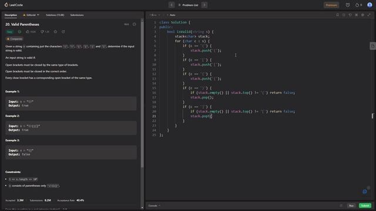
Task: Click the green solved status icon
Action: point(19,32)
